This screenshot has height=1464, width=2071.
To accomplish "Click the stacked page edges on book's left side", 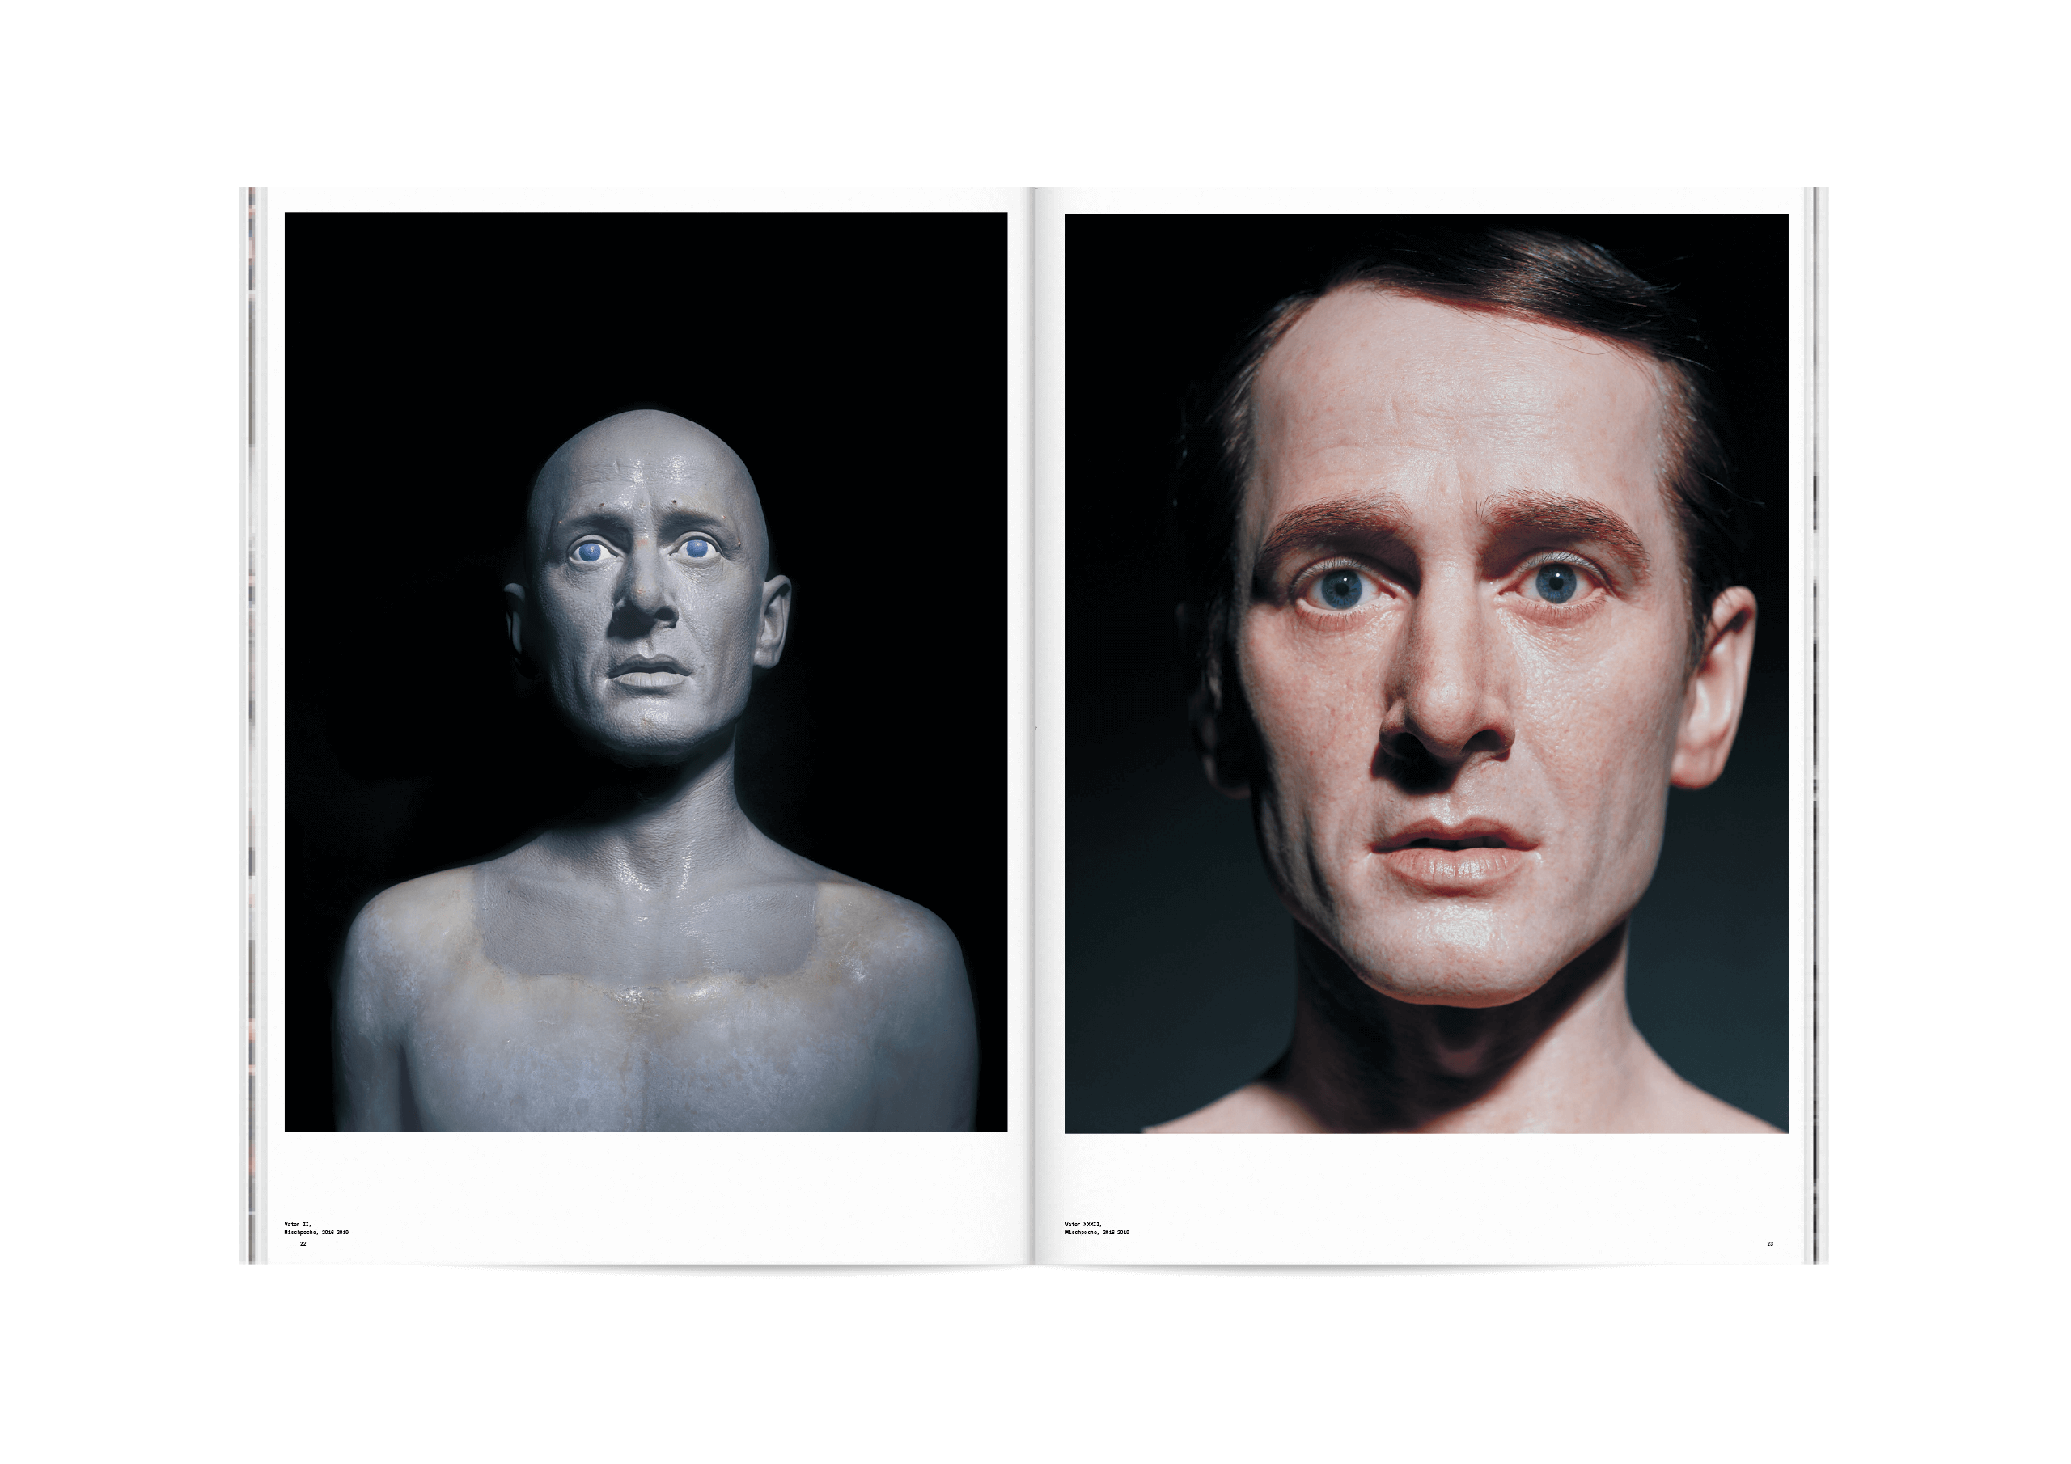I will (x=252, y=721).
